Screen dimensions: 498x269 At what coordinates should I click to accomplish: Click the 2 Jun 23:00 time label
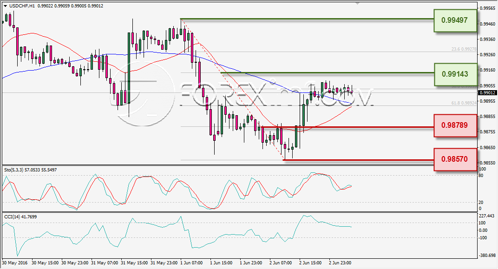click(340, 263)
